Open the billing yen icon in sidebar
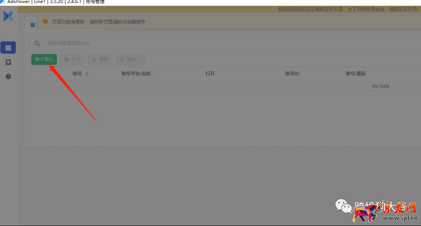This screenshot has height=226, width=421. pos(8,62)
